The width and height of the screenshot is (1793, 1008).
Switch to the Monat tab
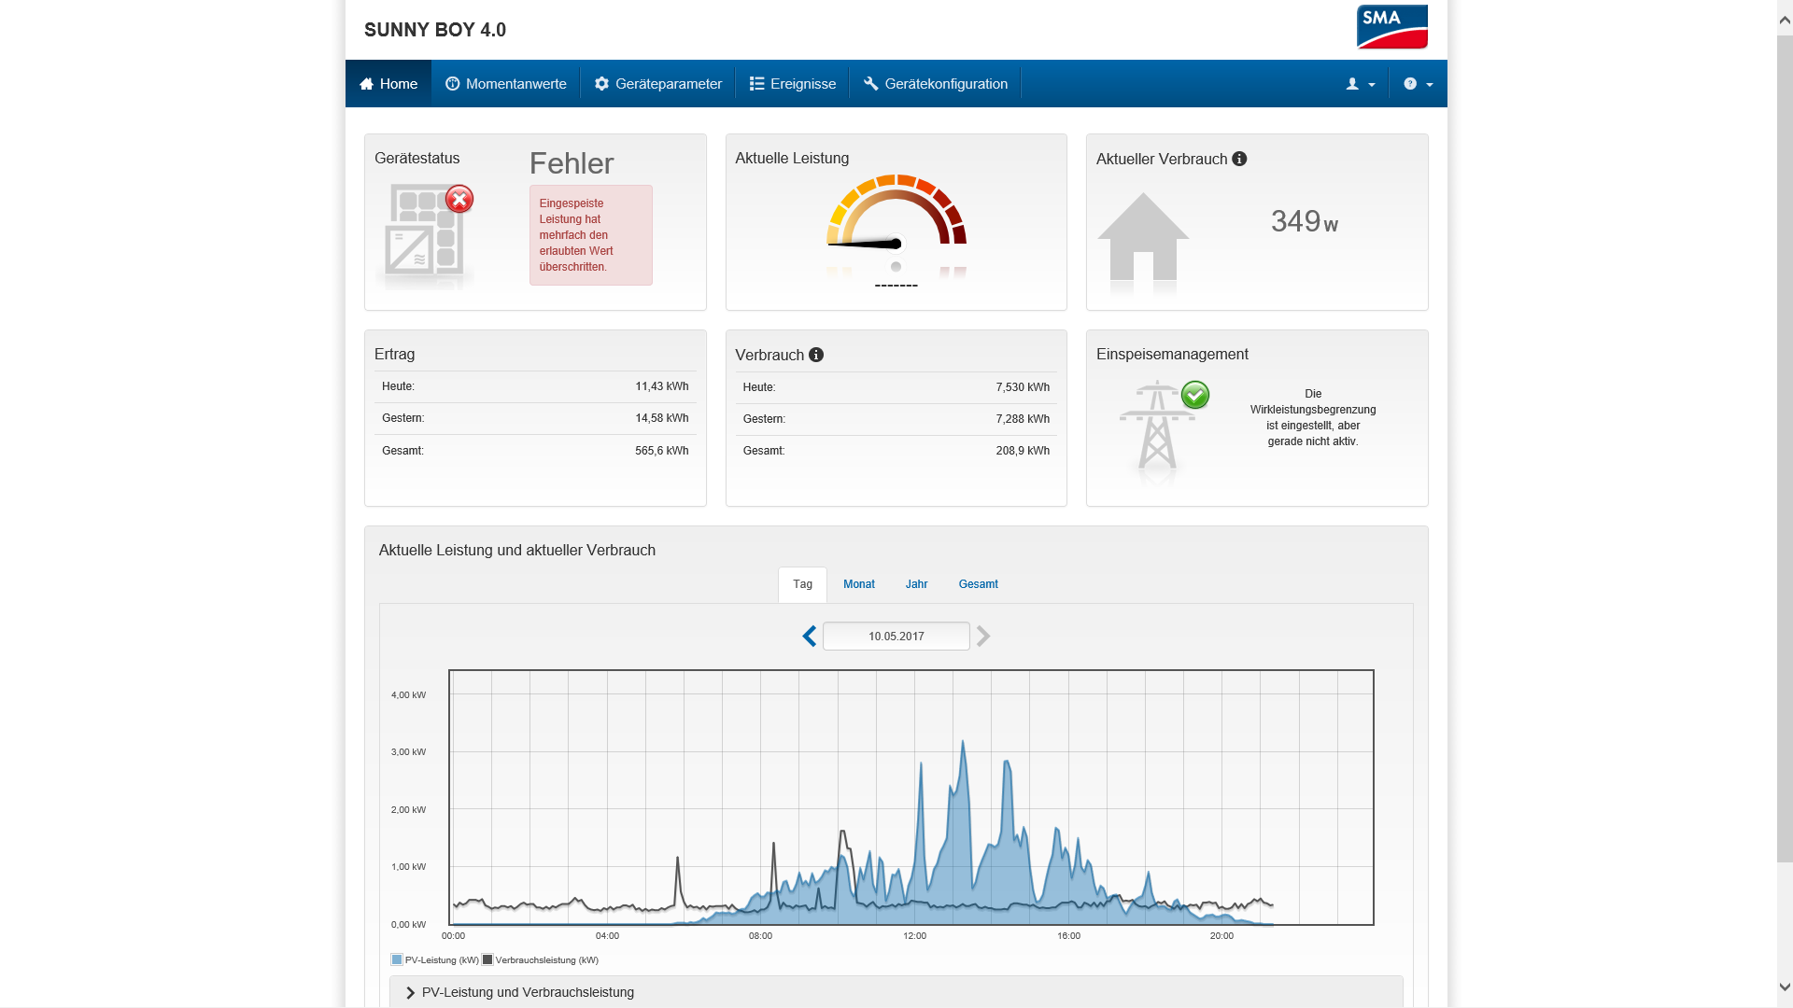click(x=858, y=584)
